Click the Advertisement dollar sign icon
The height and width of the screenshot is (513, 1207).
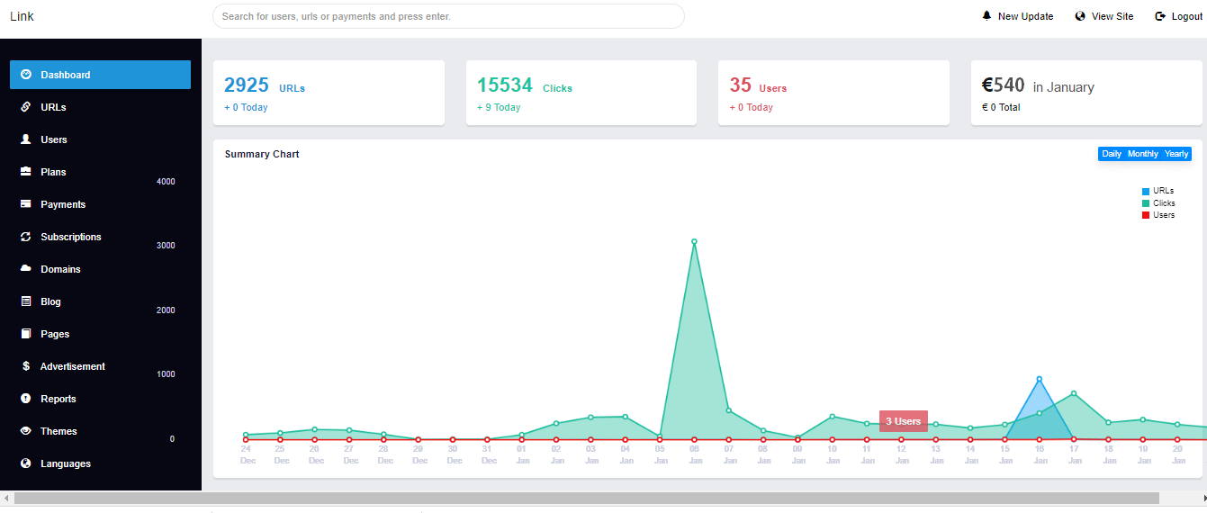(26, 366)
